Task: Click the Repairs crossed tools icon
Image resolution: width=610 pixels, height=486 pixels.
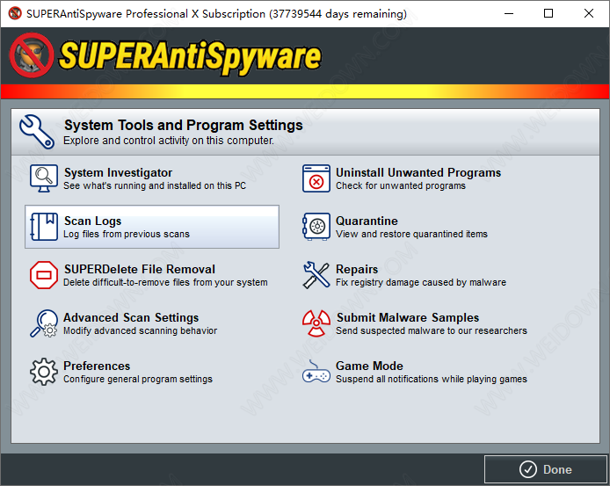Action: pyautogui.click(x=316, y=275)
